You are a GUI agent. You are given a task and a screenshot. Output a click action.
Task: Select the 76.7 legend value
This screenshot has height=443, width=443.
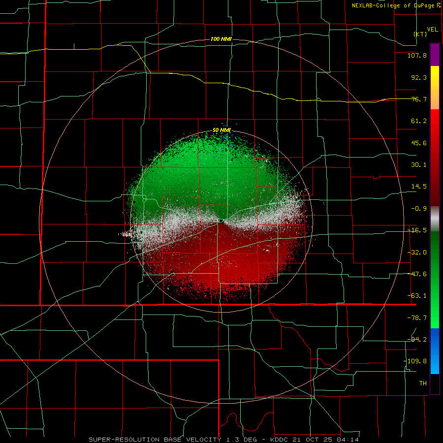[419, 99]
